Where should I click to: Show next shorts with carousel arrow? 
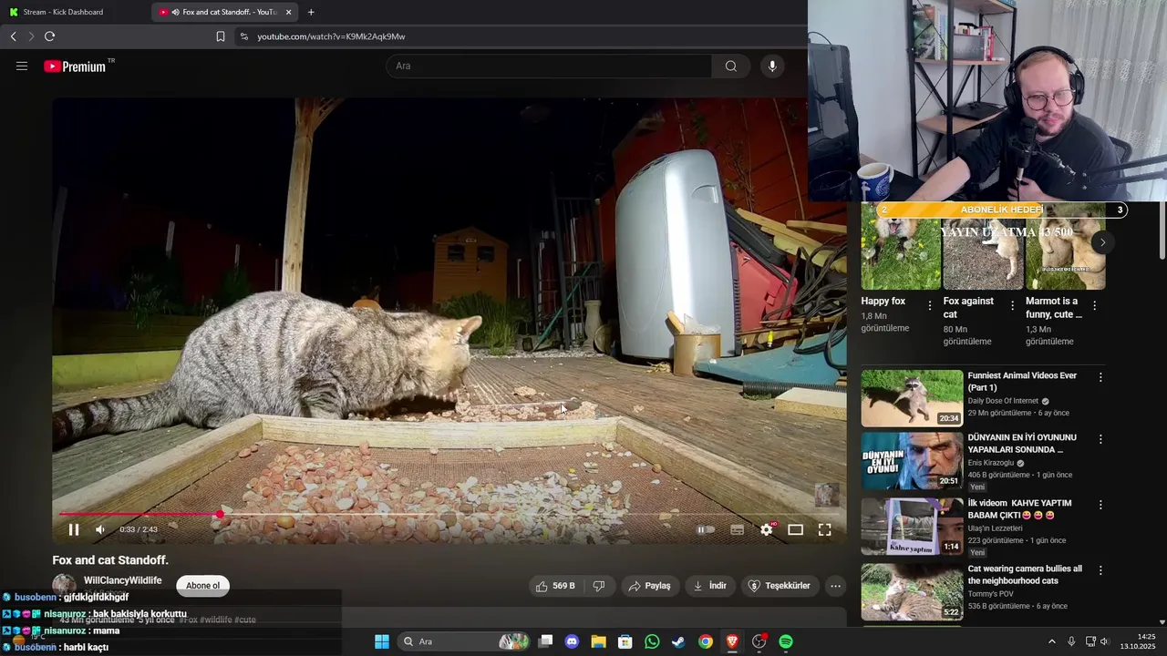[1102, 242]
